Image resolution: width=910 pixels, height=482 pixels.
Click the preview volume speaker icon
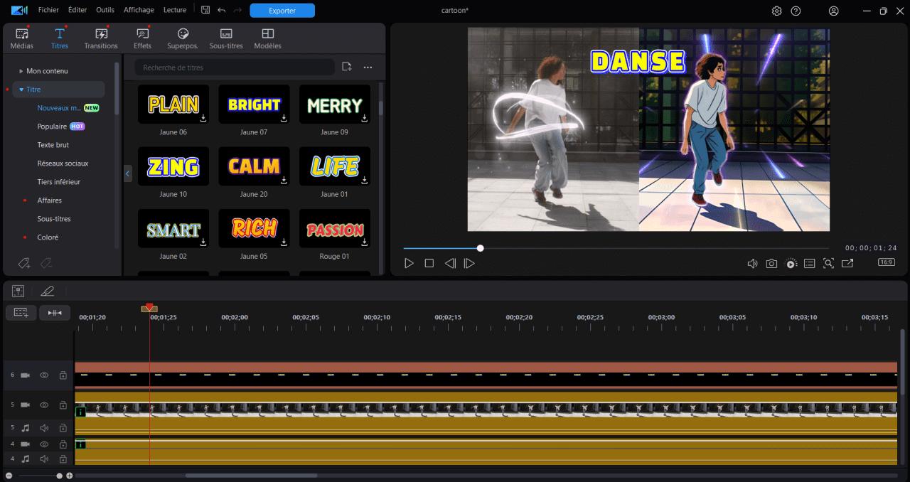(752, 264)
